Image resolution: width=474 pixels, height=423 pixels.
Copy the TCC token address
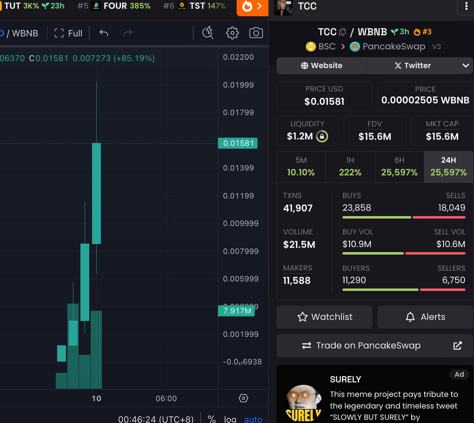pos(342,32)
